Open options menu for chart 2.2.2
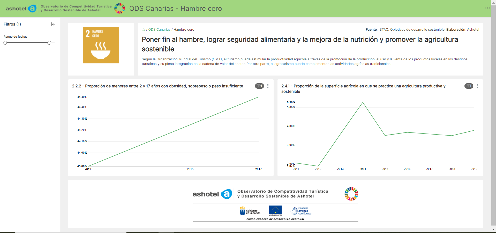The width and height of the screenshot is (496, 233). coord(268,86)
